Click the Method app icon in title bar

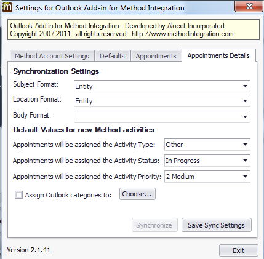(7, 7)
